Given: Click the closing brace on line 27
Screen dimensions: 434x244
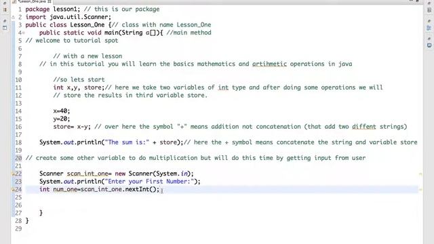Looking at the screenshot, I should coord(41,213).
